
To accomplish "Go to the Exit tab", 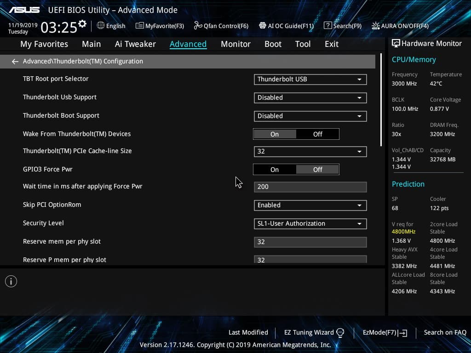I will point(332,44).
